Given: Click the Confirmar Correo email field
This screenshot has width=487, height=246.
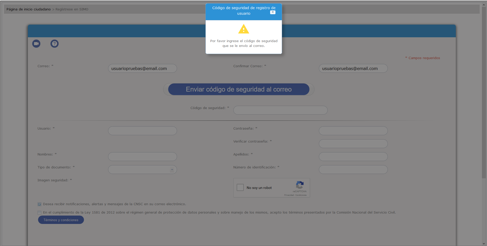Looking at the screenshot, I should pyautogui.click(x=353, y=68).
